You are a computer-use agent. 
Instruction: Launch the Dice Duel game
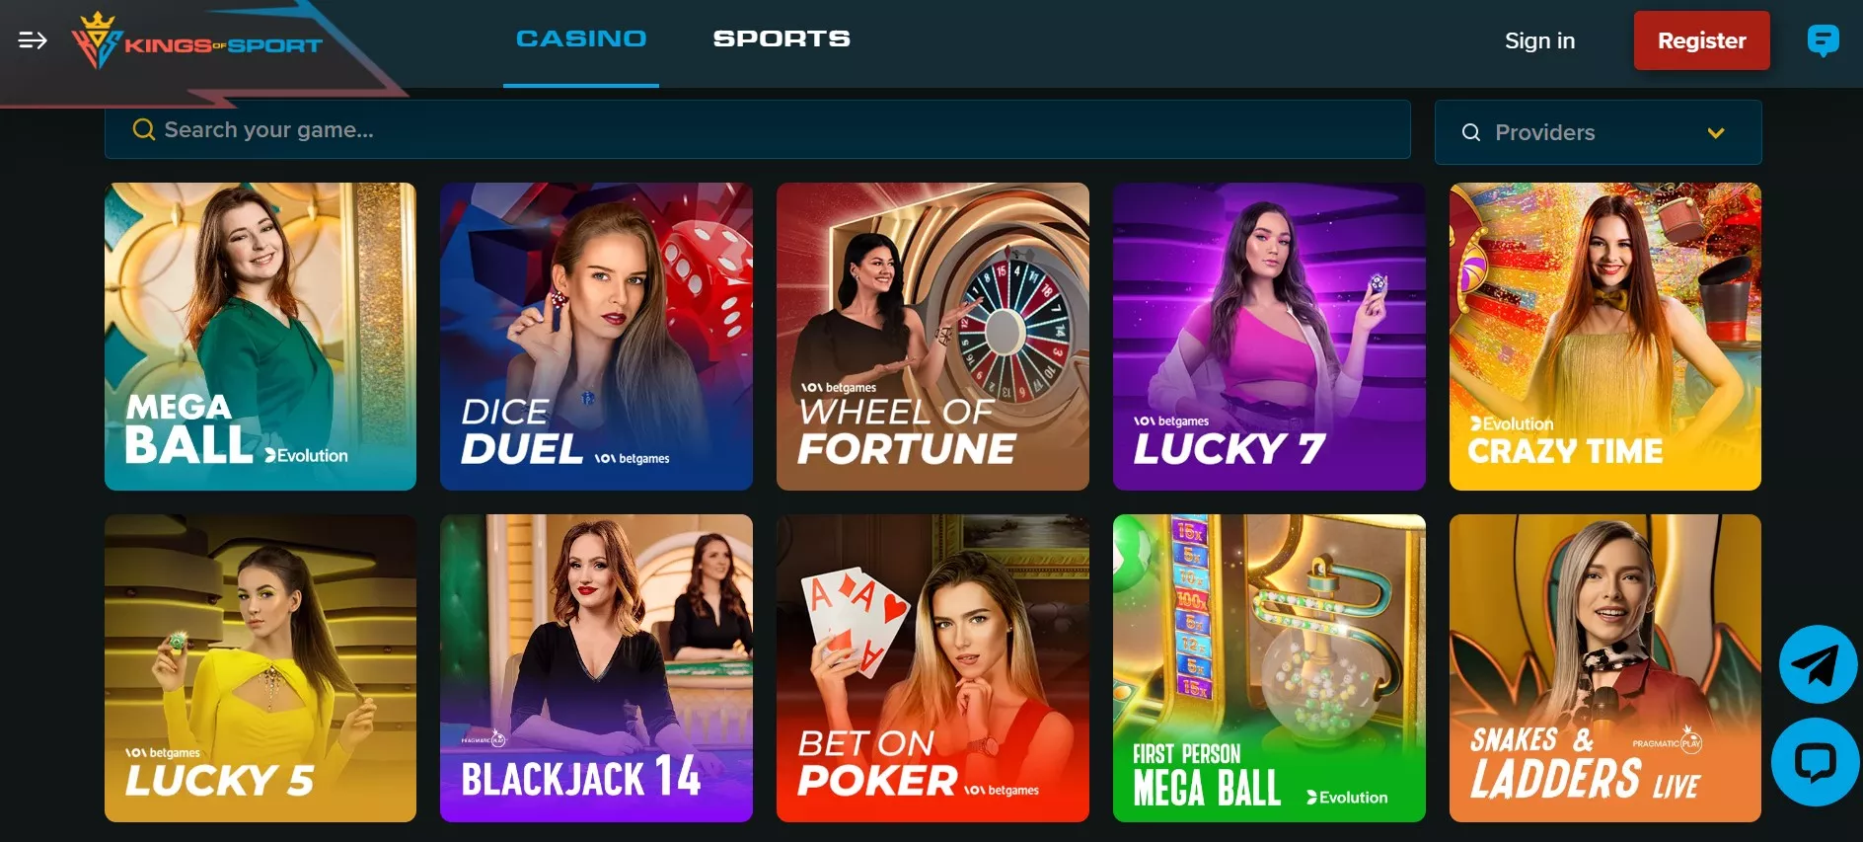pos(596,337)
